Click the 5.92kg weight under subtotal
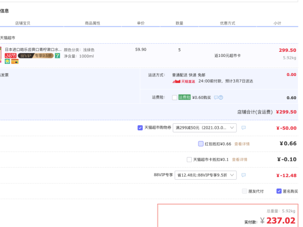This screenshot has width=303, height=227. 289,58
